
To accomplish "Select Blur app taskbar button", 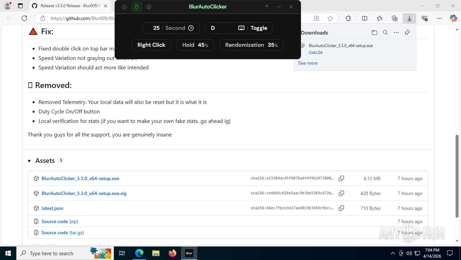I will [189, 253].
